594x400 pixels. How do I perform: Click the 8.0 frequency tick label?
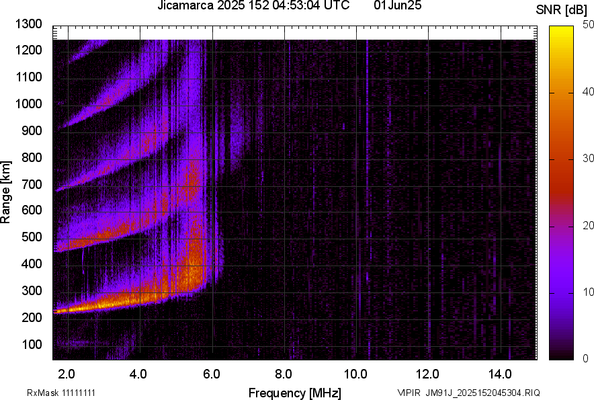point(283,374)
